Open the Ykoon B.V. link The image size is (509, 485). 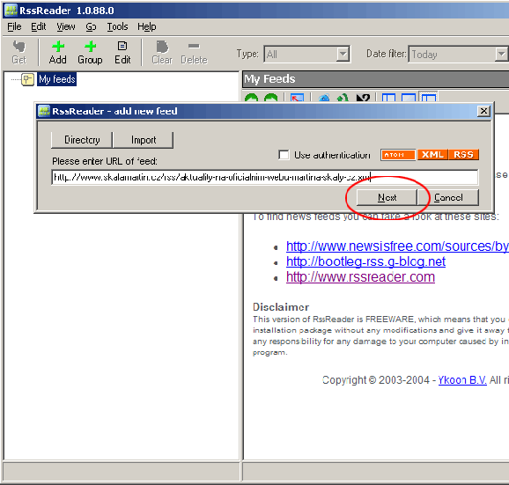click(462, 380)
